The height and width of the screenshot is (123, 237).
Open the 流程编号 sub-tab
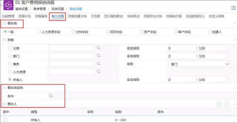[41, 16]
